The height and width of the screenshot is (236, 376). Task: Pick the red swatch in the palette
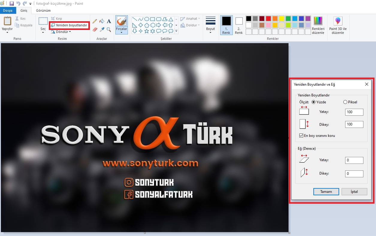pos(268,19)
